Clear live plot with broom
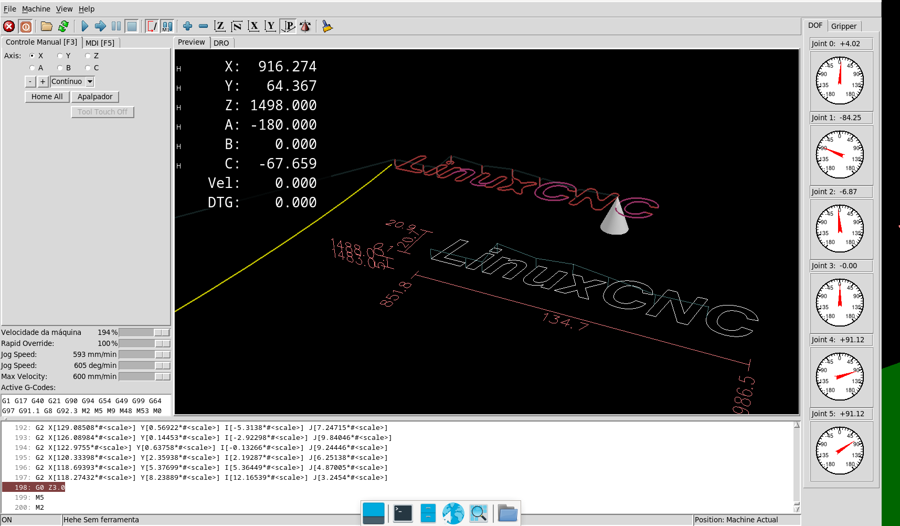Image resolution: width=900 pixels, height=526 pixels. (x=327, y=26)
